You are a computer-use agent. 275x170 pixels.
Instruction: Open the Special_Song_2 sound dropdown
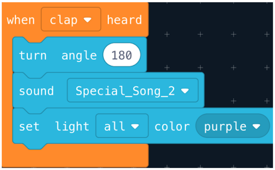133,90
